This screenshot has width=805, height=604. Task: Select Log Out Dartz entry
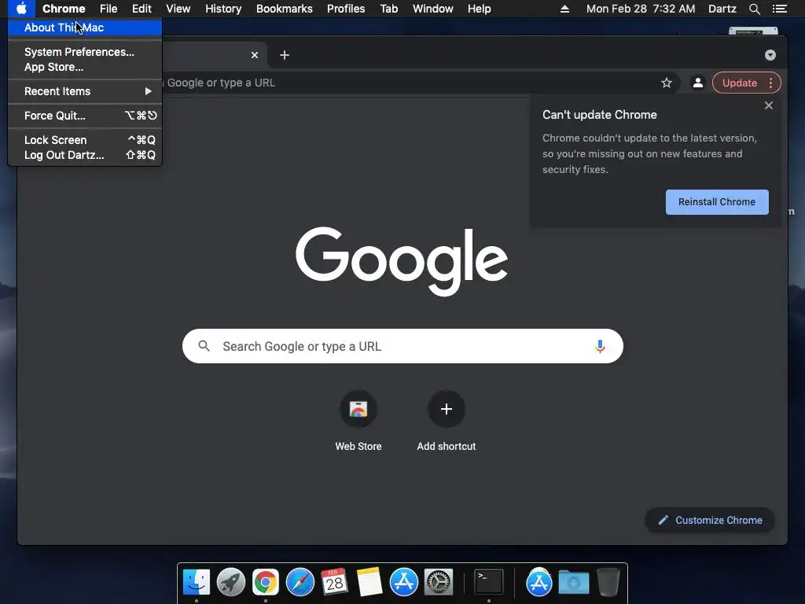(x=85, y=155)
